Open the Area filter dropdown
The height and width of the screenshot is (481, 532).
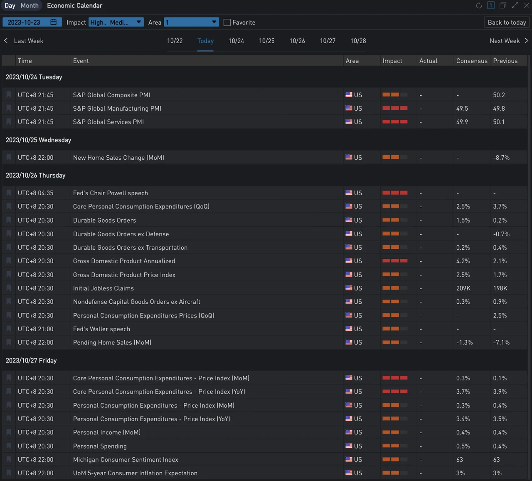pyautogui.click(x=191, y=22)
